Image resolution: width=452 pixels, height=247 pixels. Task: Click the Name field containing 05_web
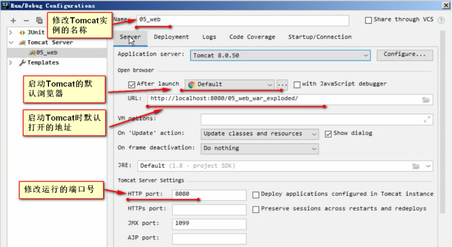coord(243,20)
